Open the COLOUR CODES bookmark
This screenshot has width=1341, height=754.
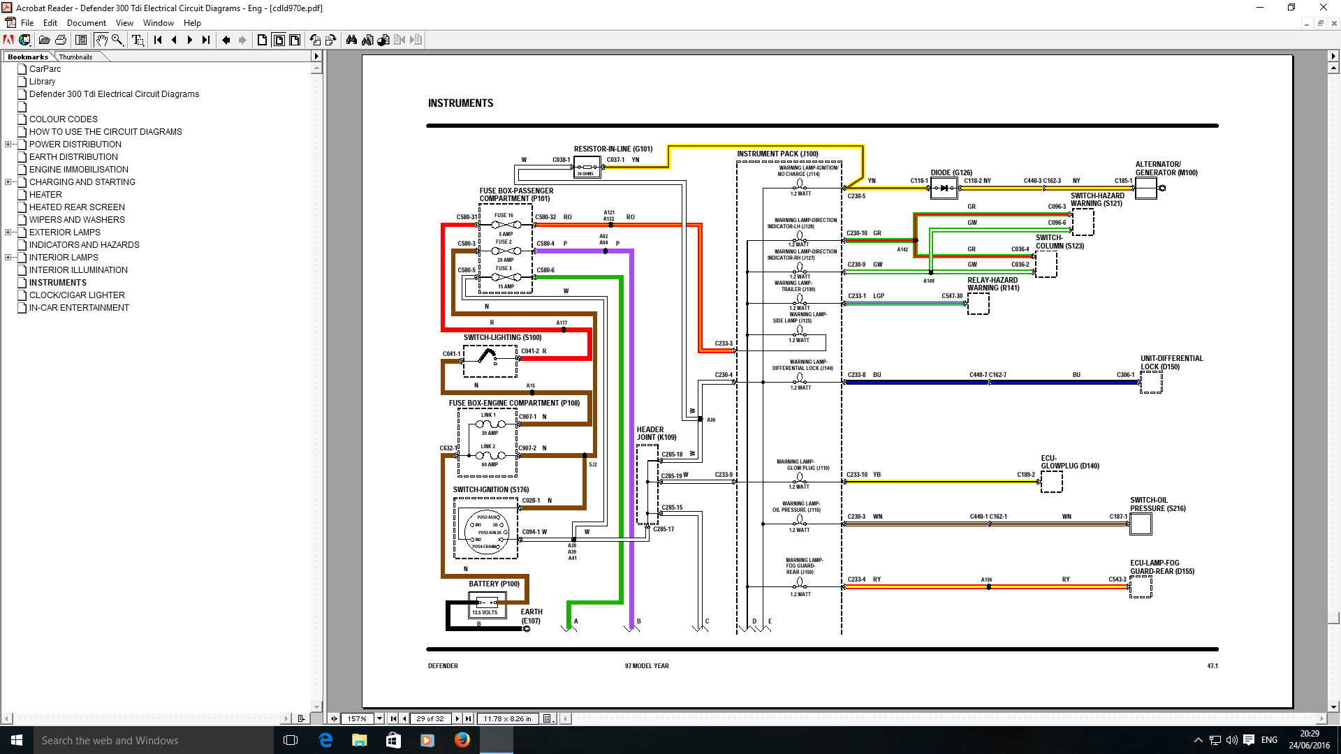(x=63, y=119)
